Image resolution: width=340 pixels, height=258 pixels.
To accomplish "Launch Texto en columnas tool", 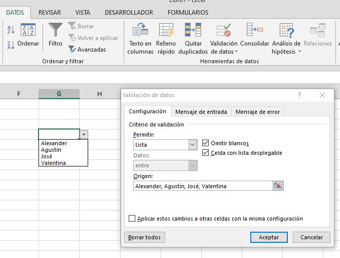I will 140,39.
